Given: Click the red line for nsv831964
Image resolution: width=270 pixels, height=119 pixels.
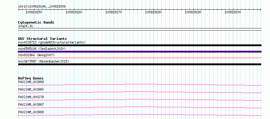Looking at the screenshot, I should pos(140,58).
